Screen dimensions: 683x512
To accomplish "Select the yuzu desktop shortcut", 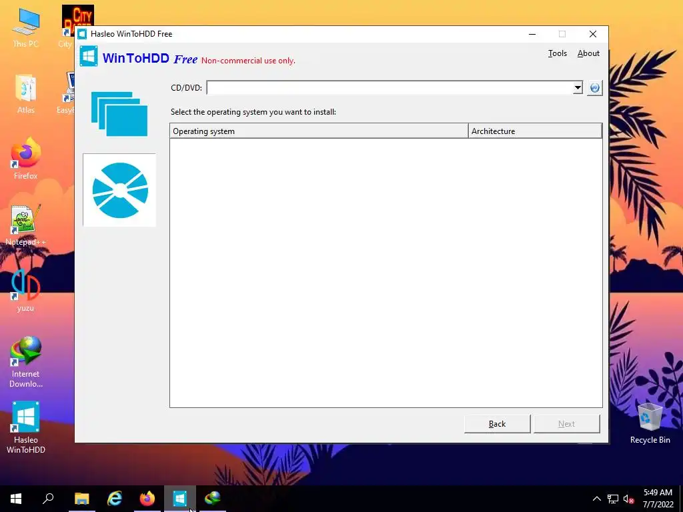I will (x=26, y=291).
